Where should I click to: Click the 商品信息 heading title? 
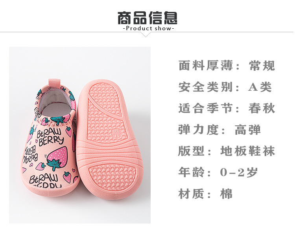click(147, 18)
